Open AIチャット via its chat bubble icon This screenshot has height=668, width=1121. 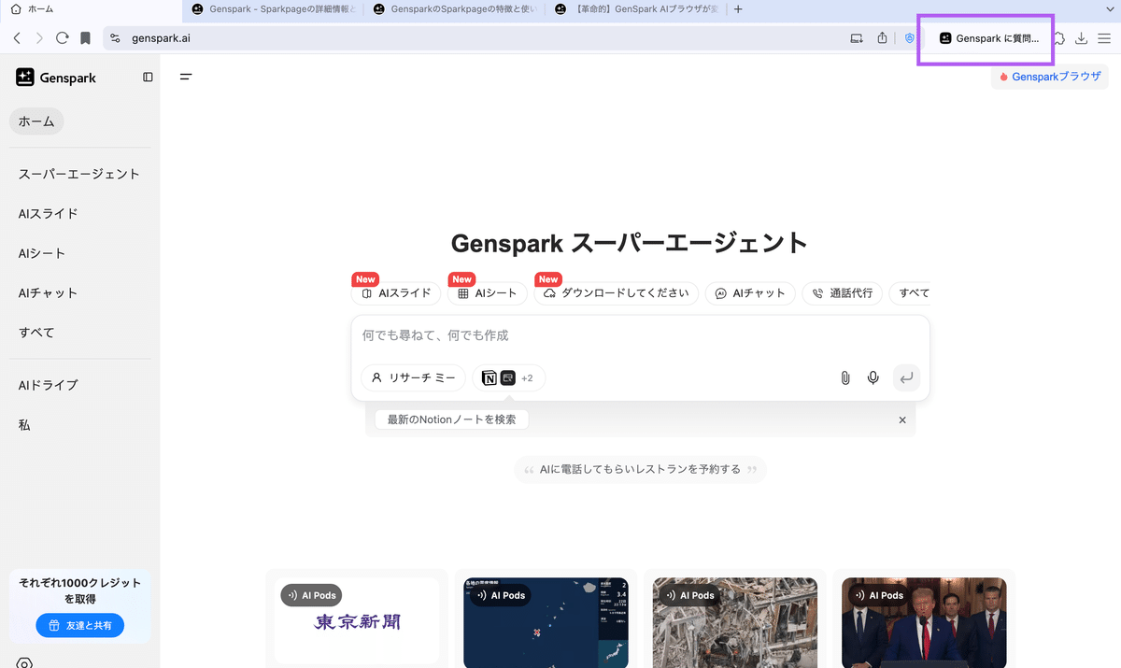(719, 292)
